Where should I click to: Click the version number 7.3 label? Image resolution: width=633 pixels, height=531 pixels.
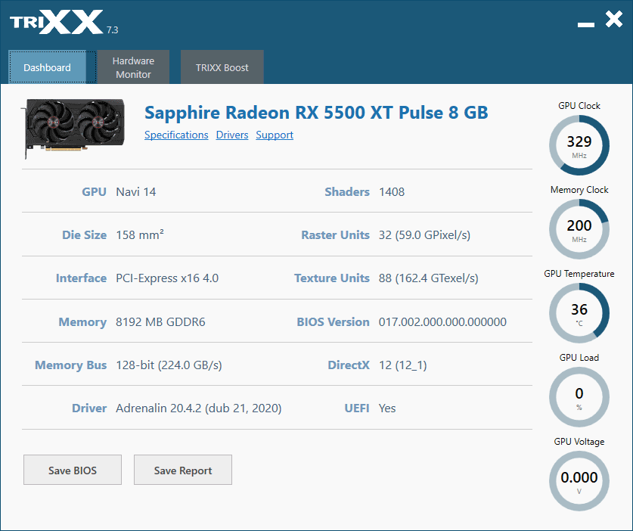coord(112,30)
